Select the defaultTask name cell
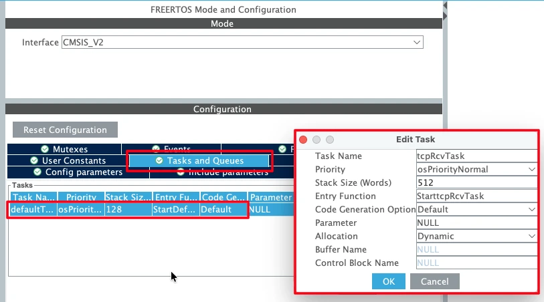This screenshot has height=302, width=544. point(33,210)
